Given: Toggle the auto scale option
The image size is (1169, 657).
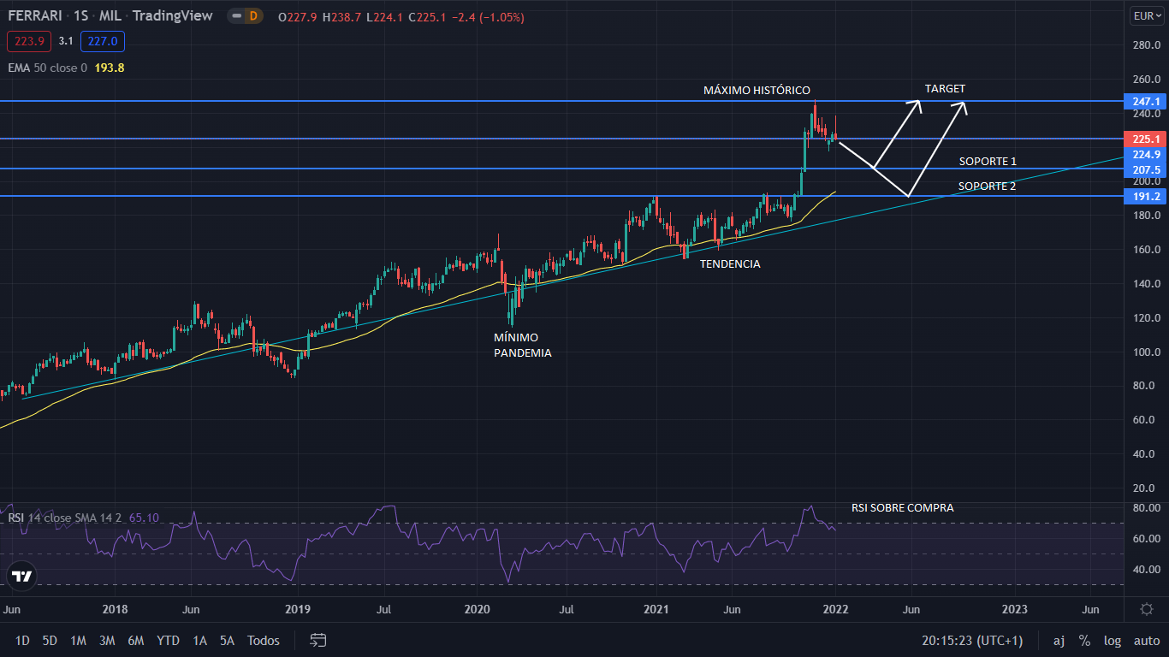Looking at the screenshot, I should click(x=1147, y=640).
